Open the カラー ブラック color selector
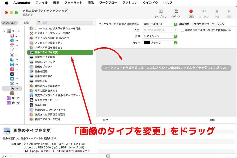Viewport: 237px width, 158px height. (160, 43)
